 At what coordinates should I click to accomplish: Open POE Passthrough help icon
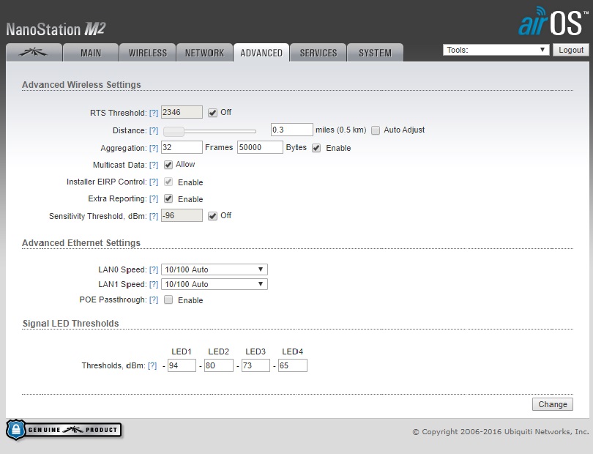coord(154,300)
